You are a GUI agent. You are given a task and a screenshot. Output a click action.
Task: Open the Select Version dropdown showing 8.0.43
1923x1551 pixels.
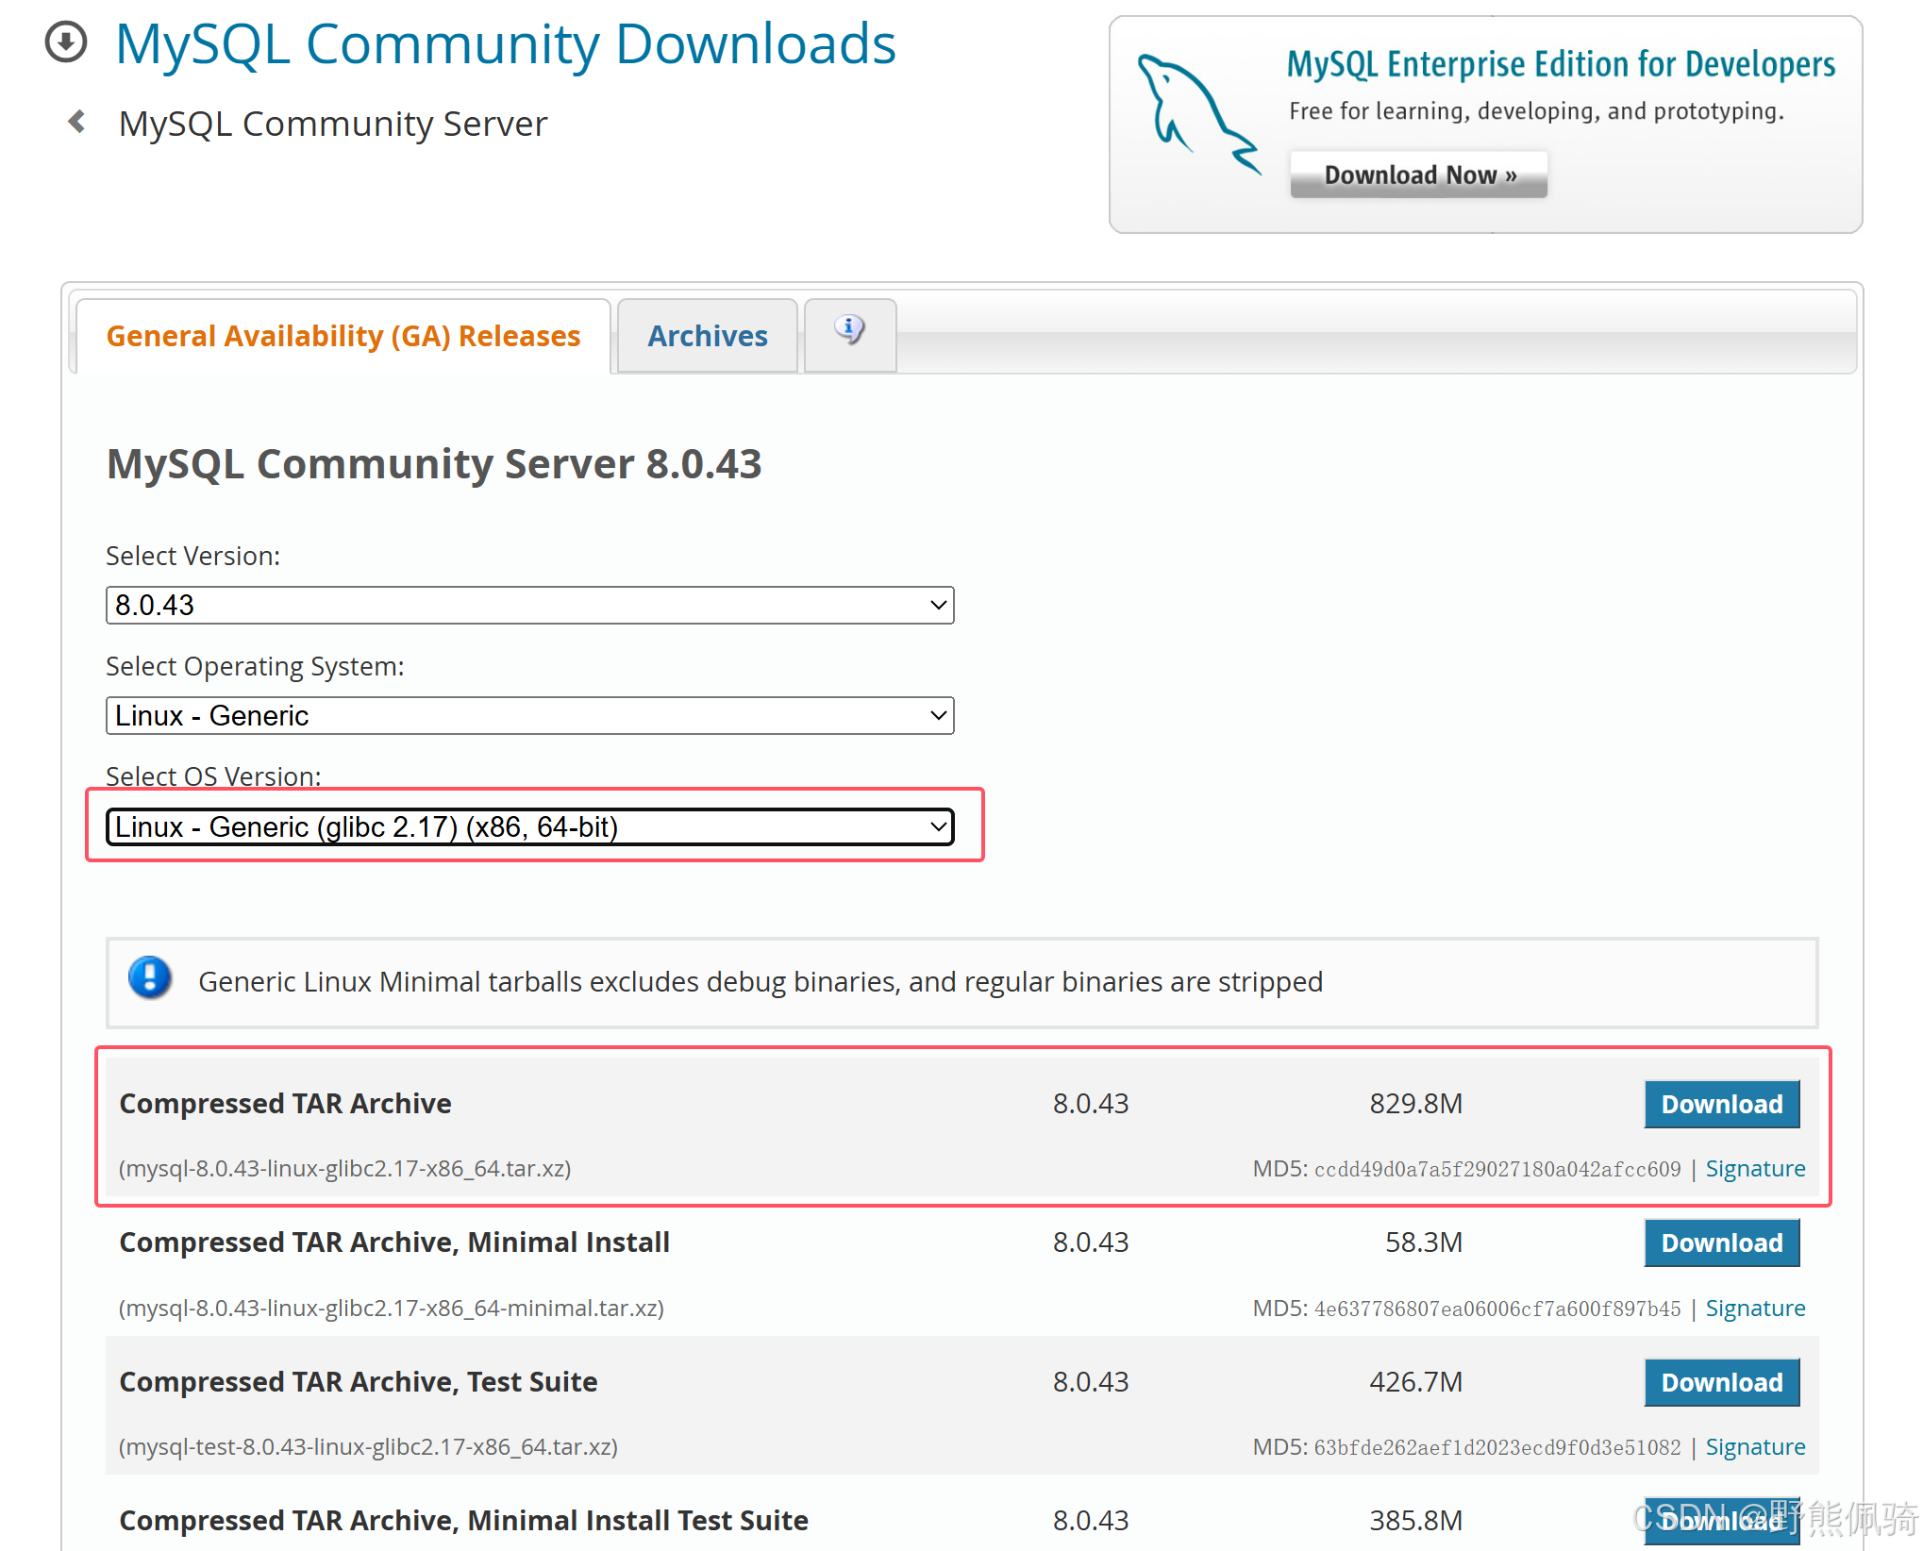point(529,605)
